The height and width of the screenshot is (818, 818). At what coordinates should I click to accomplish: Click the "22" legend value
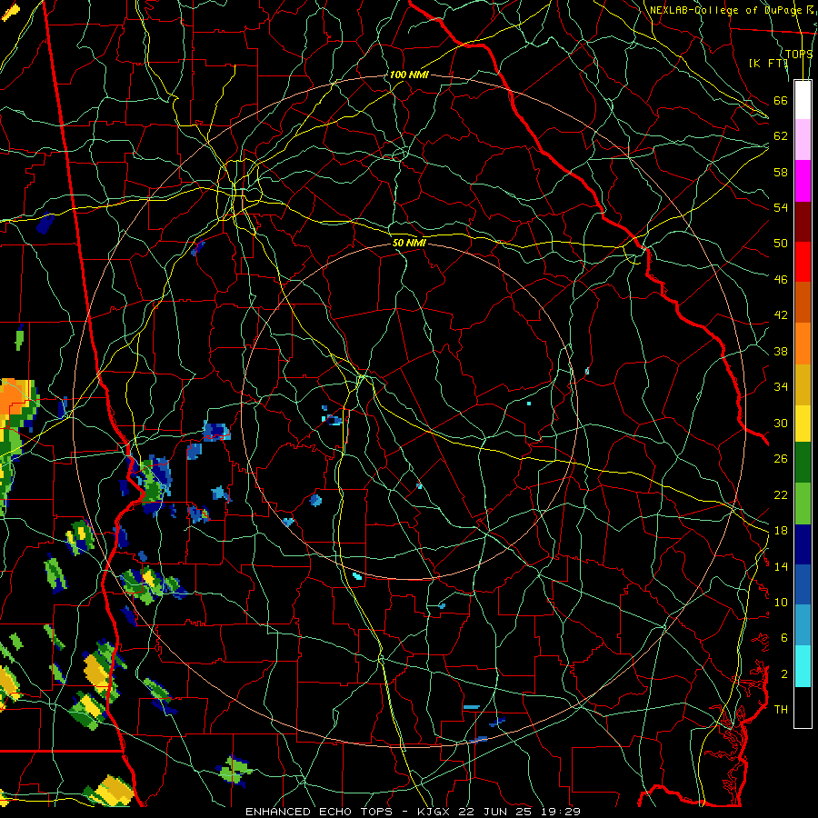click(781, 494)
